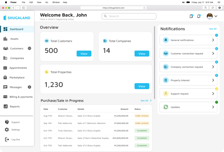View Total Companies details
The image size is (224, 152).
142,54
